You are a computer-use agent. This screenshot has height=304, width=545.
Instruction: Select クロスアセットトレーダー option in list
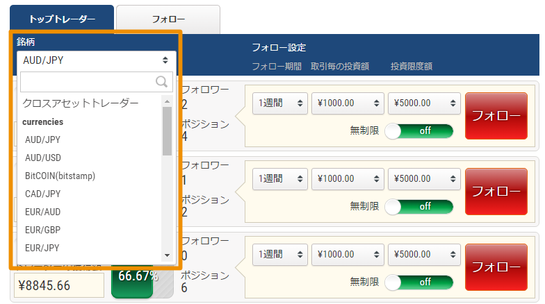[81, 103]
